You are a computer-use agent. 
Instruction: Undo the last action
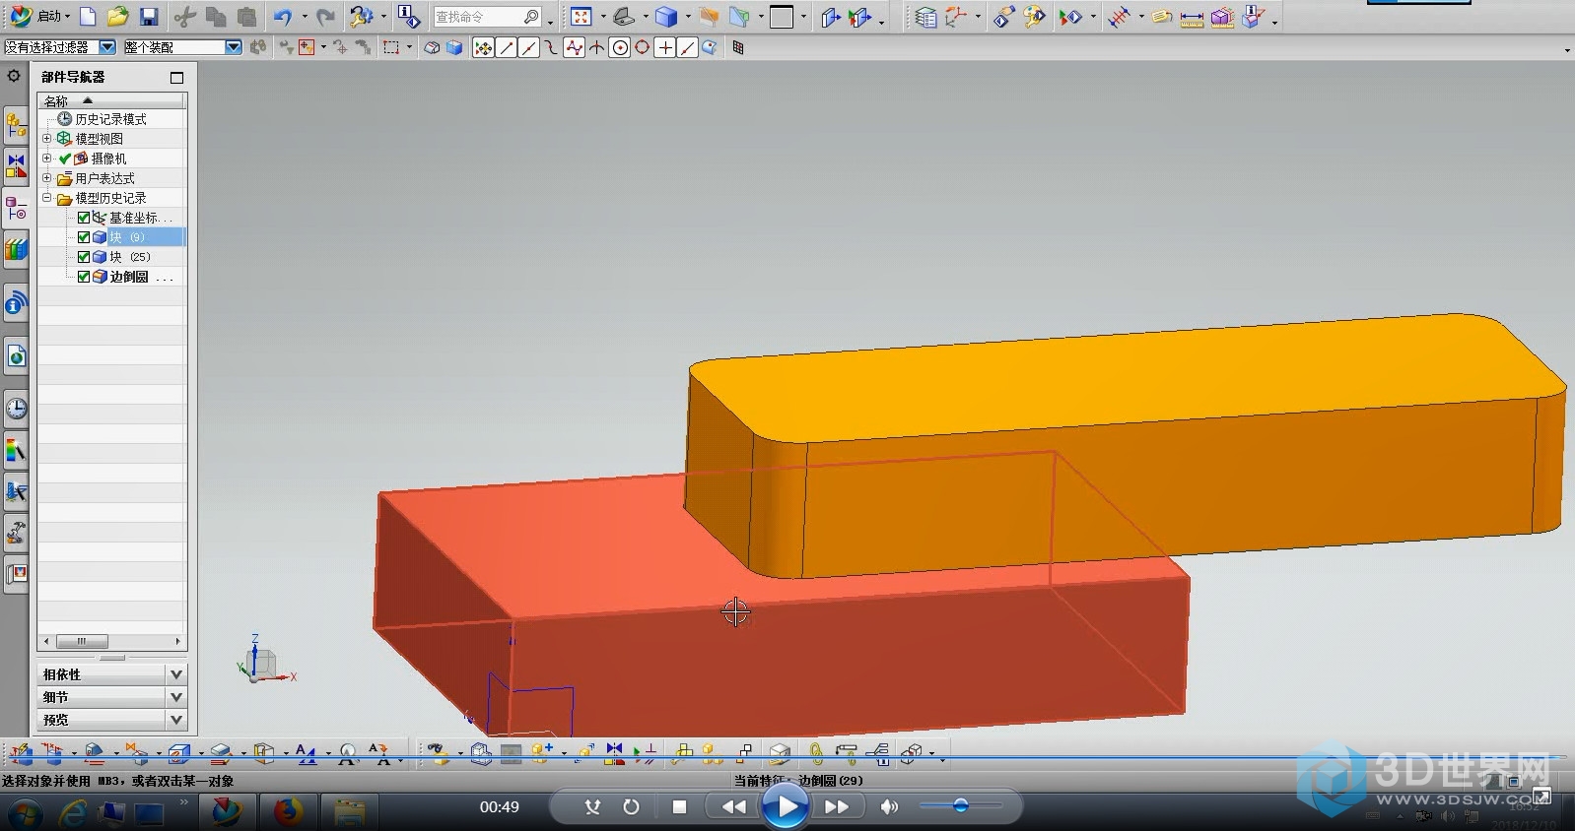pos(283,17)
